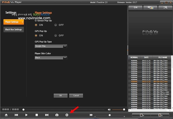This screenshot has width=173, height=119.
Task: Click the plus sign under speed slider
Action: (124, 117)
